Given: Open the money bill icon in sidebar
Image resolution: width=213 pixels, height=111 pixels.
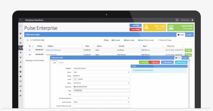Looking at the screenshot, I should [21, 81].
